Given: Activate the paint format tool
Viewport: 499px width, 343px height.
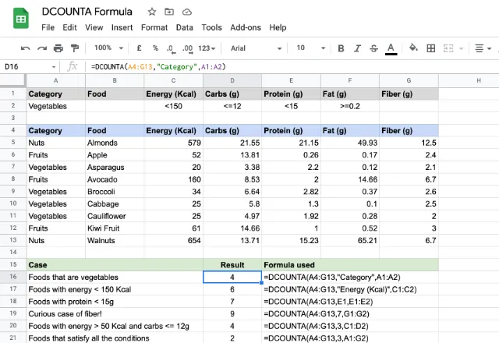Looking at the screenshot, I should tap(75, 48).
